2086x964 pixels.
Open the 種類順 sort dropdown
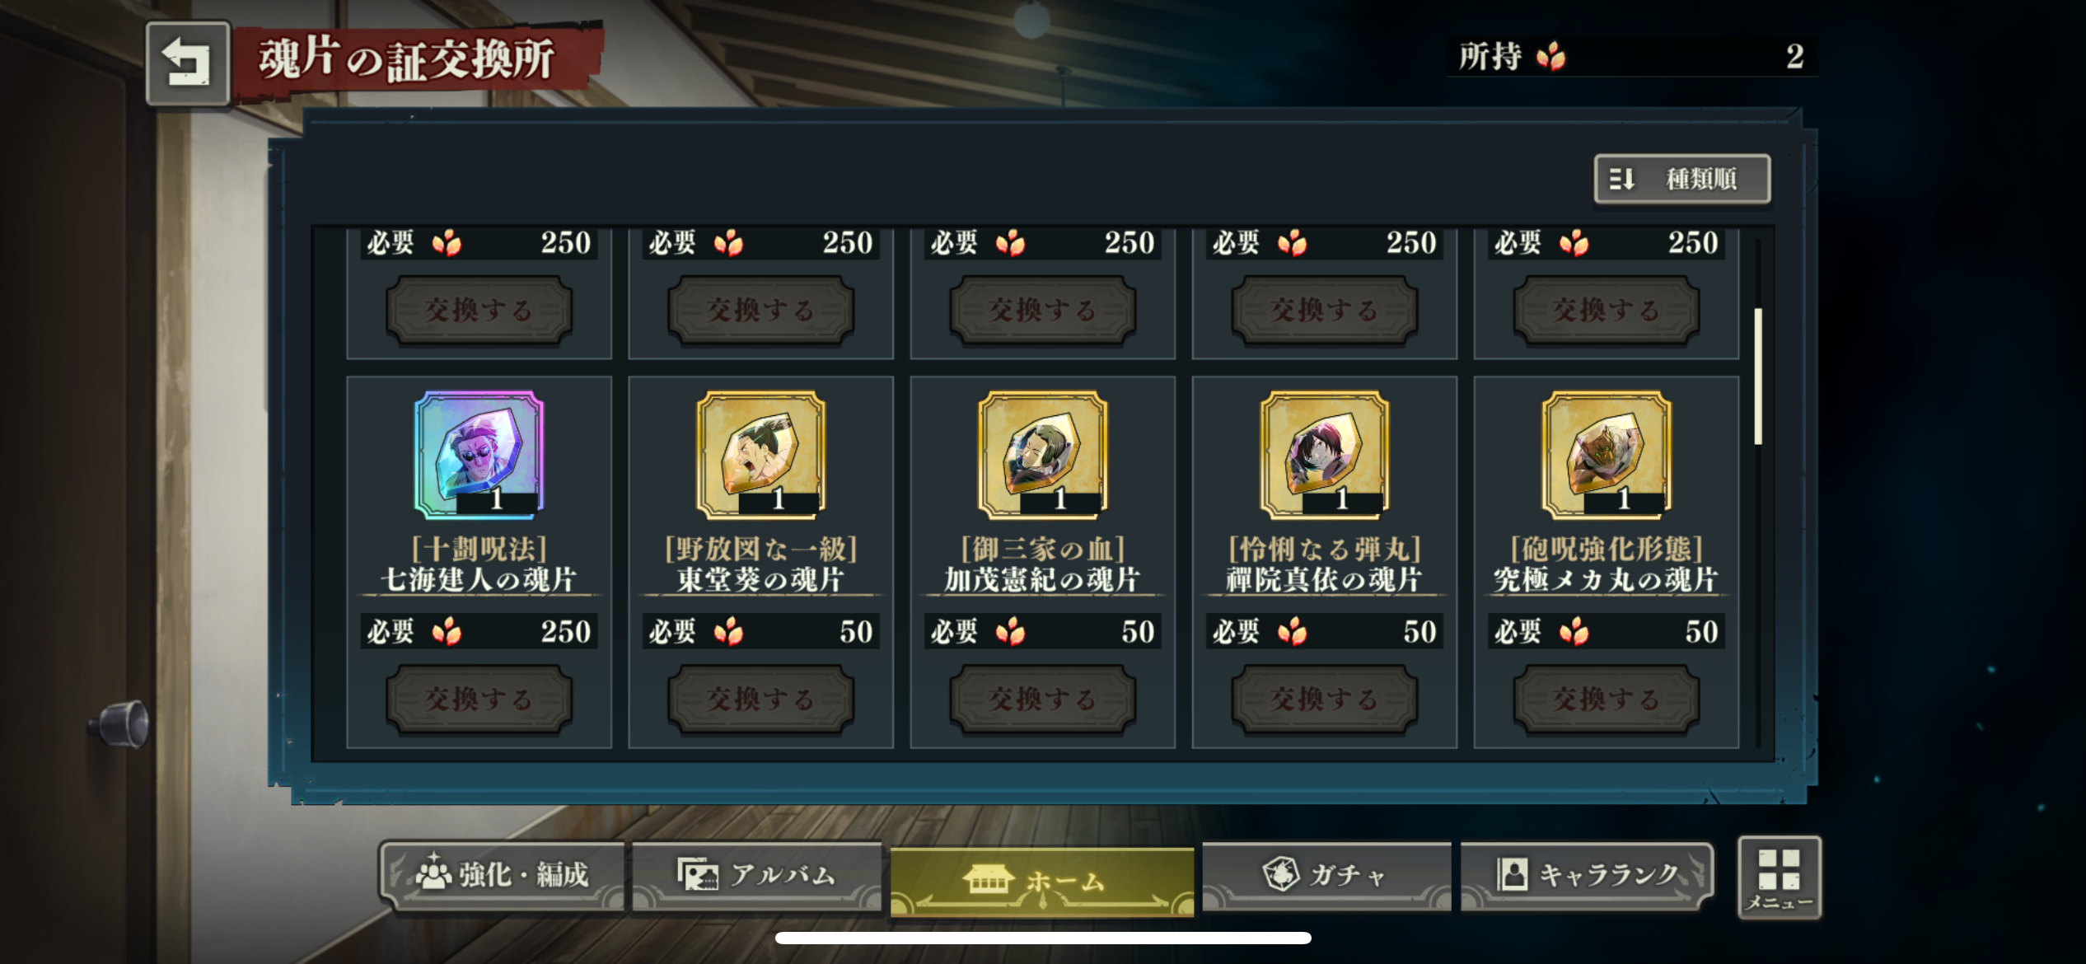point(1681,179)
